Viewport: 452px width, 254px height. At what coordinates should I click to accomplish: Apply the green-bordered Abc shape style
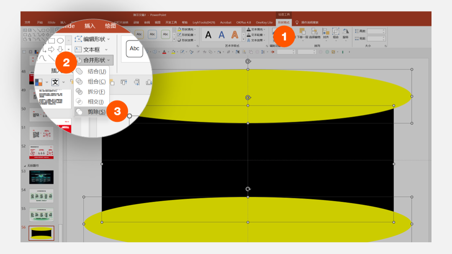165,34
